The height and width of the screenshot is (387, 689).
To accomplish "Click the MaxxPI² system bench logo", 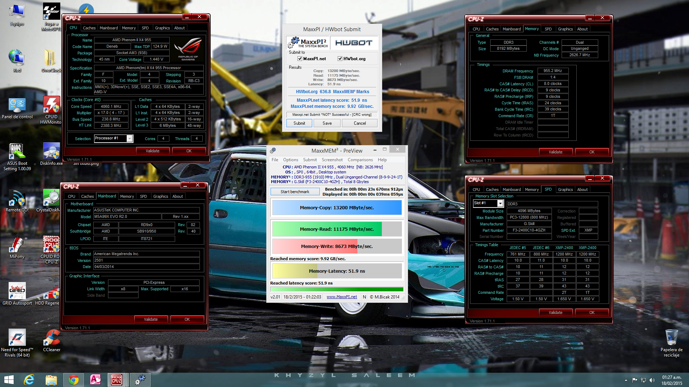I will pos(308,43).
